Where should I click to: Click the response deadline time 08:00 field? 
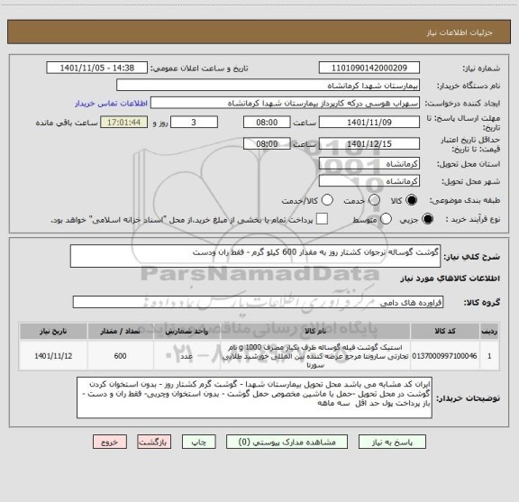coord(267,123)
